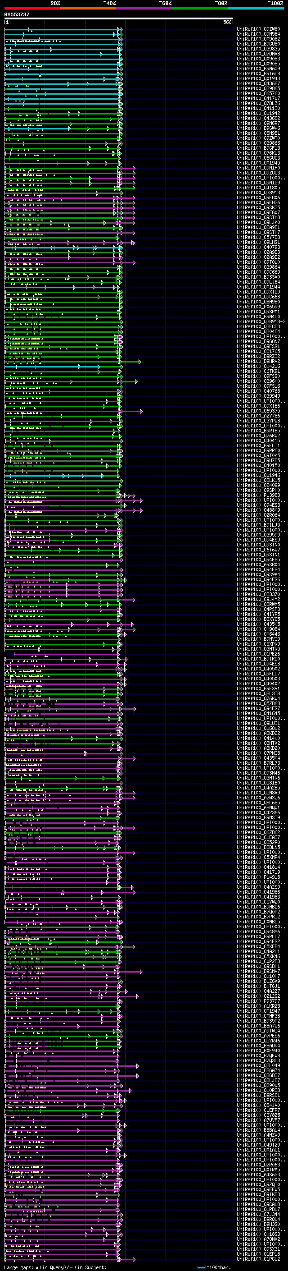Viewport: 288px width, 1271px height.
Task: Select hit UniRef100_Q1PE26
Action: click(x=258, y=654)
